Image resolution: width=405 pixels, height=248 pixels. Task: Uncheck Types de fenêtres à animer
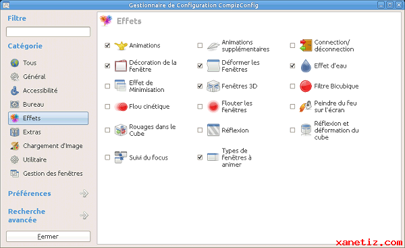(200, 157)
